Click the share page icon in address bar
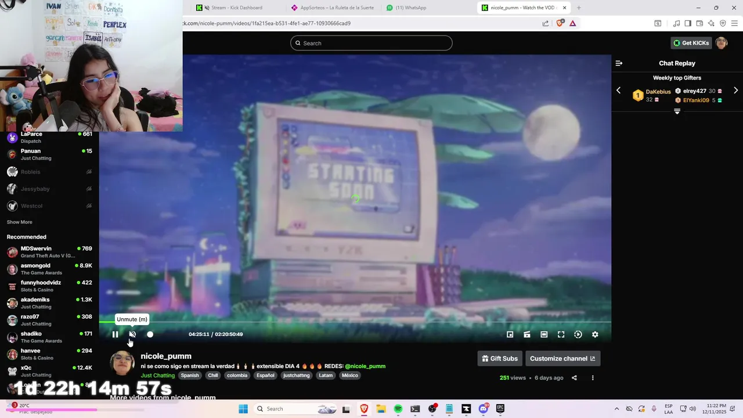743x418 pixels. (546, 23)
